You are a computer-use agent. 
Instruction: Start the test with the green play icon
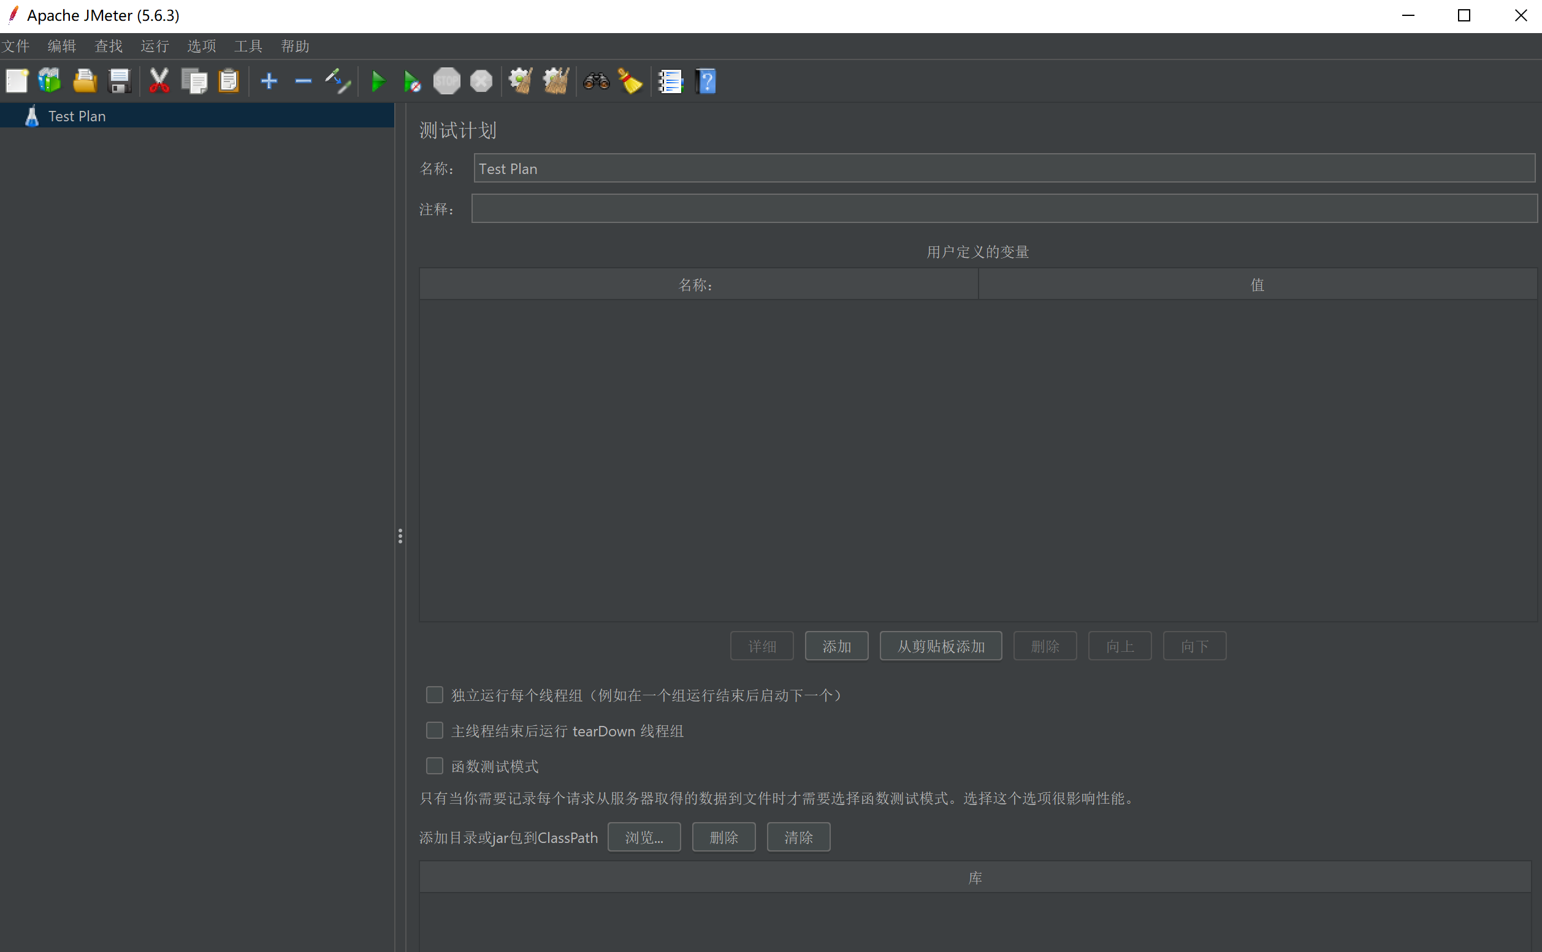(378, 81)
